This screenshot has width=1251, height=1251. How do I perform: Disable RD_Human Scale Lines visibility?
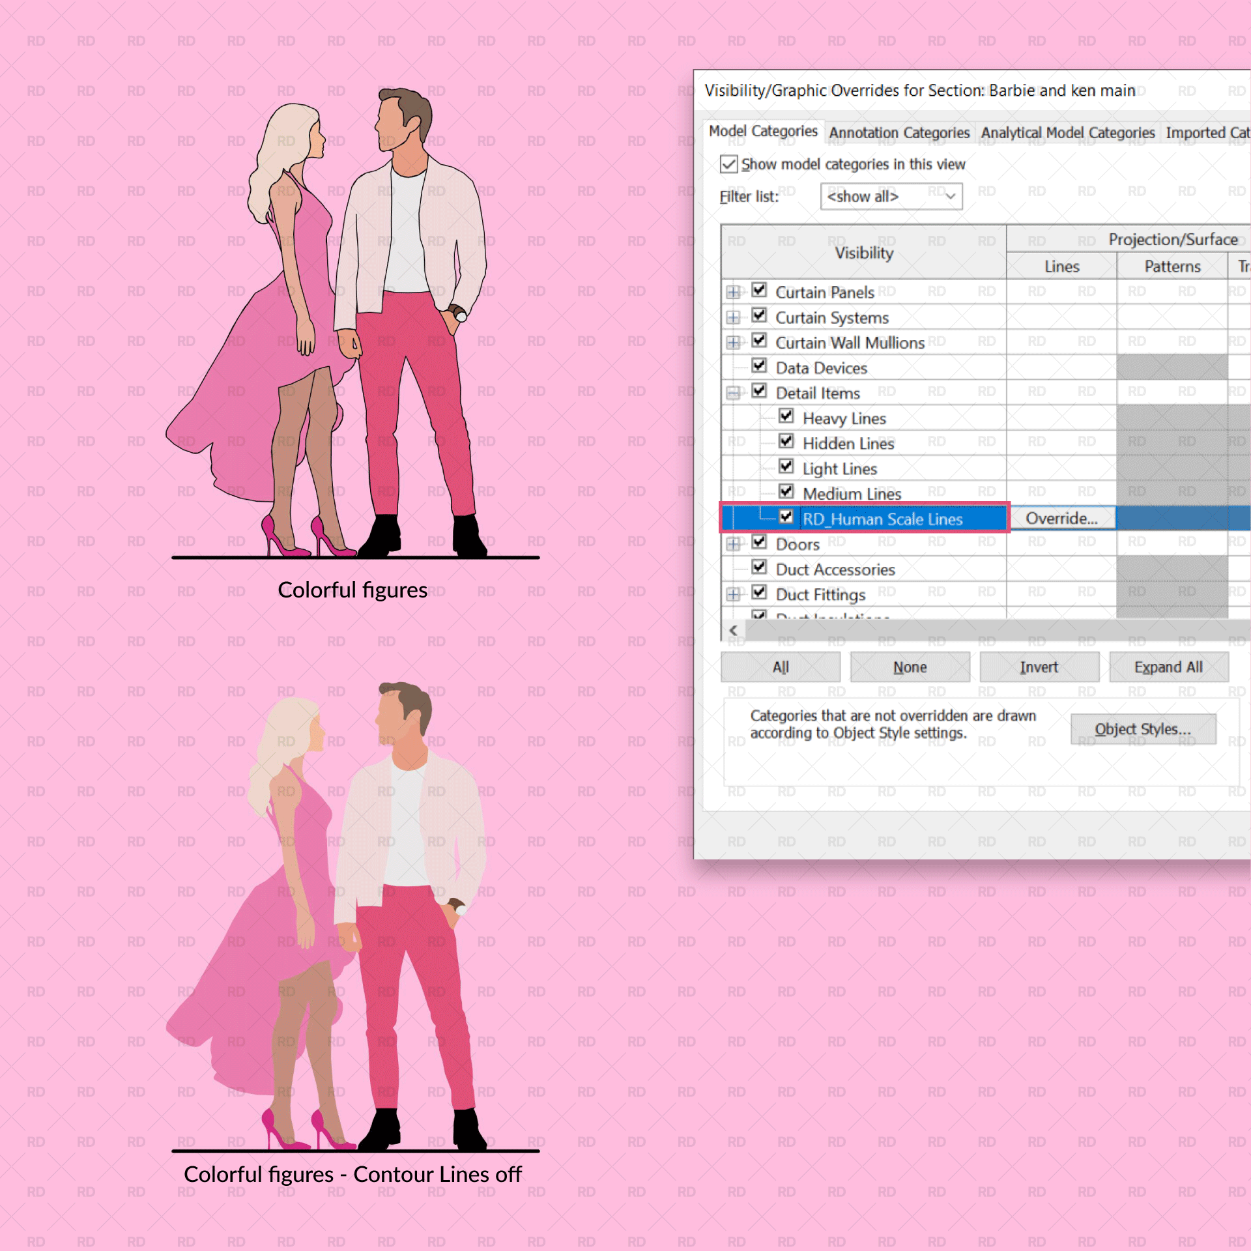point(786,517)
